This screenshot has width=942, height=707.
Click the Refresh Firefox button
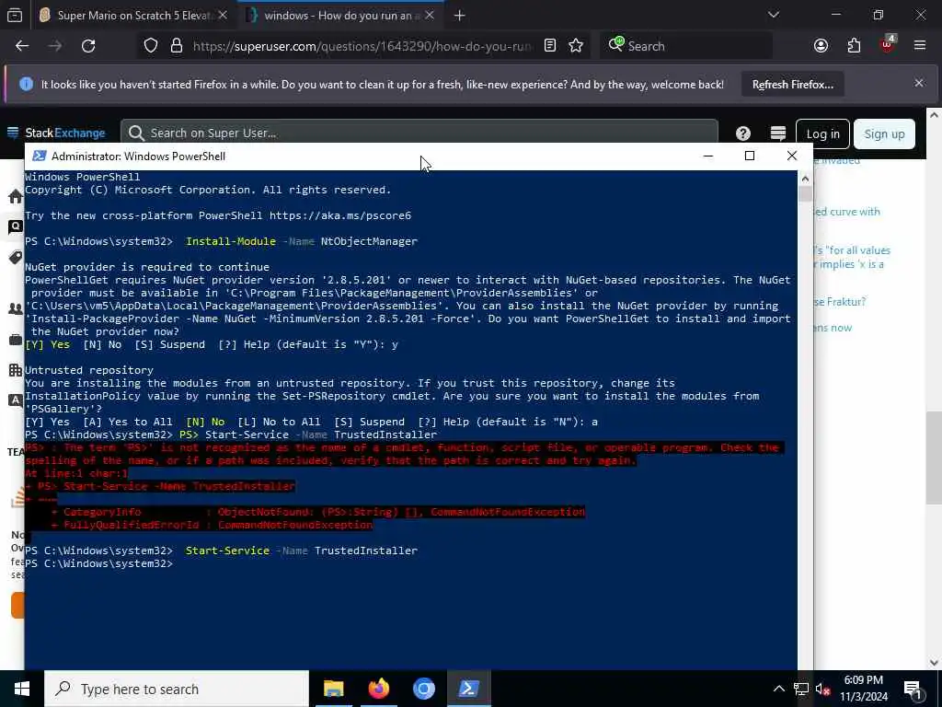click(x=792, y=84)
